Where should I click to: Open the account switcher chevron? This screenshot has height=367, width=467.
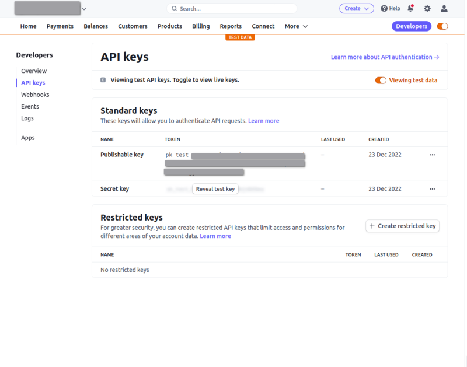(84, 8)
